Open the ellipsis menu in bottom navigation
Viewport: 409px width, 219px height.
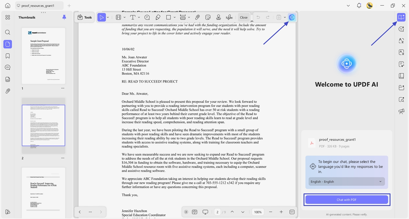point(90,212)
